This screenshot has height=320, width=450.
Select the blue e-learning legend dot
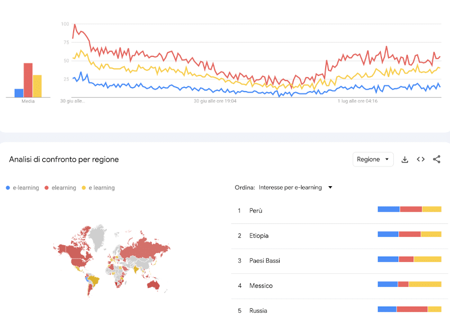click(x=7, y=188)
